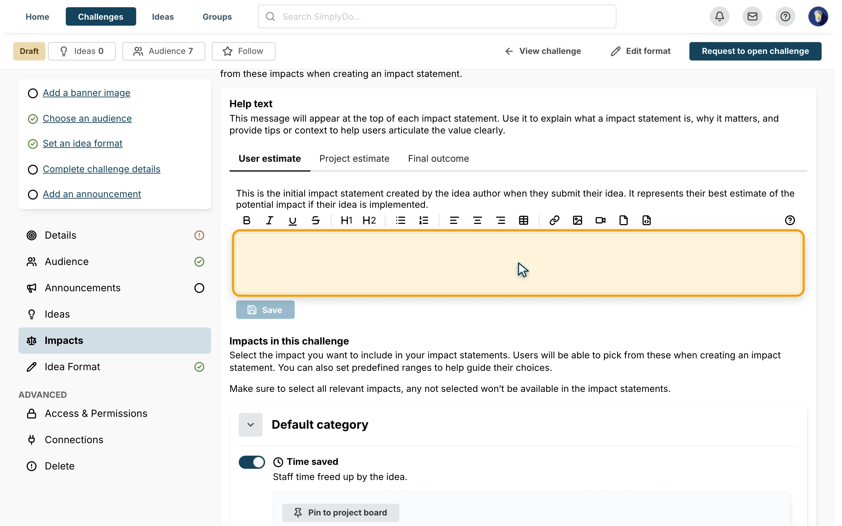The width and height of the screenshot is (842, 526).
Task: Open Access & Permissions in sidebar
Action: [x=115, y=414]
